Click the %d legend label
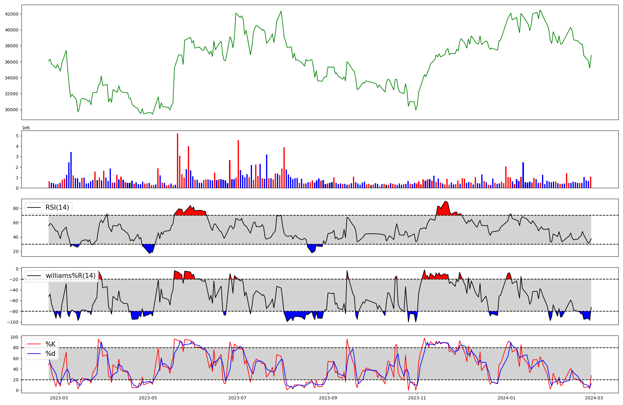 coord(50,354)
